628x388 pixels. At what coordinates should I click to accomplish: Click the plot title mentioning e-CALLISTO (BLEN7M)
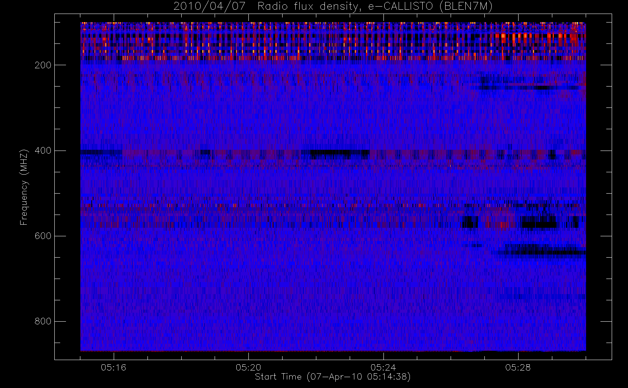tap(333, 7)
